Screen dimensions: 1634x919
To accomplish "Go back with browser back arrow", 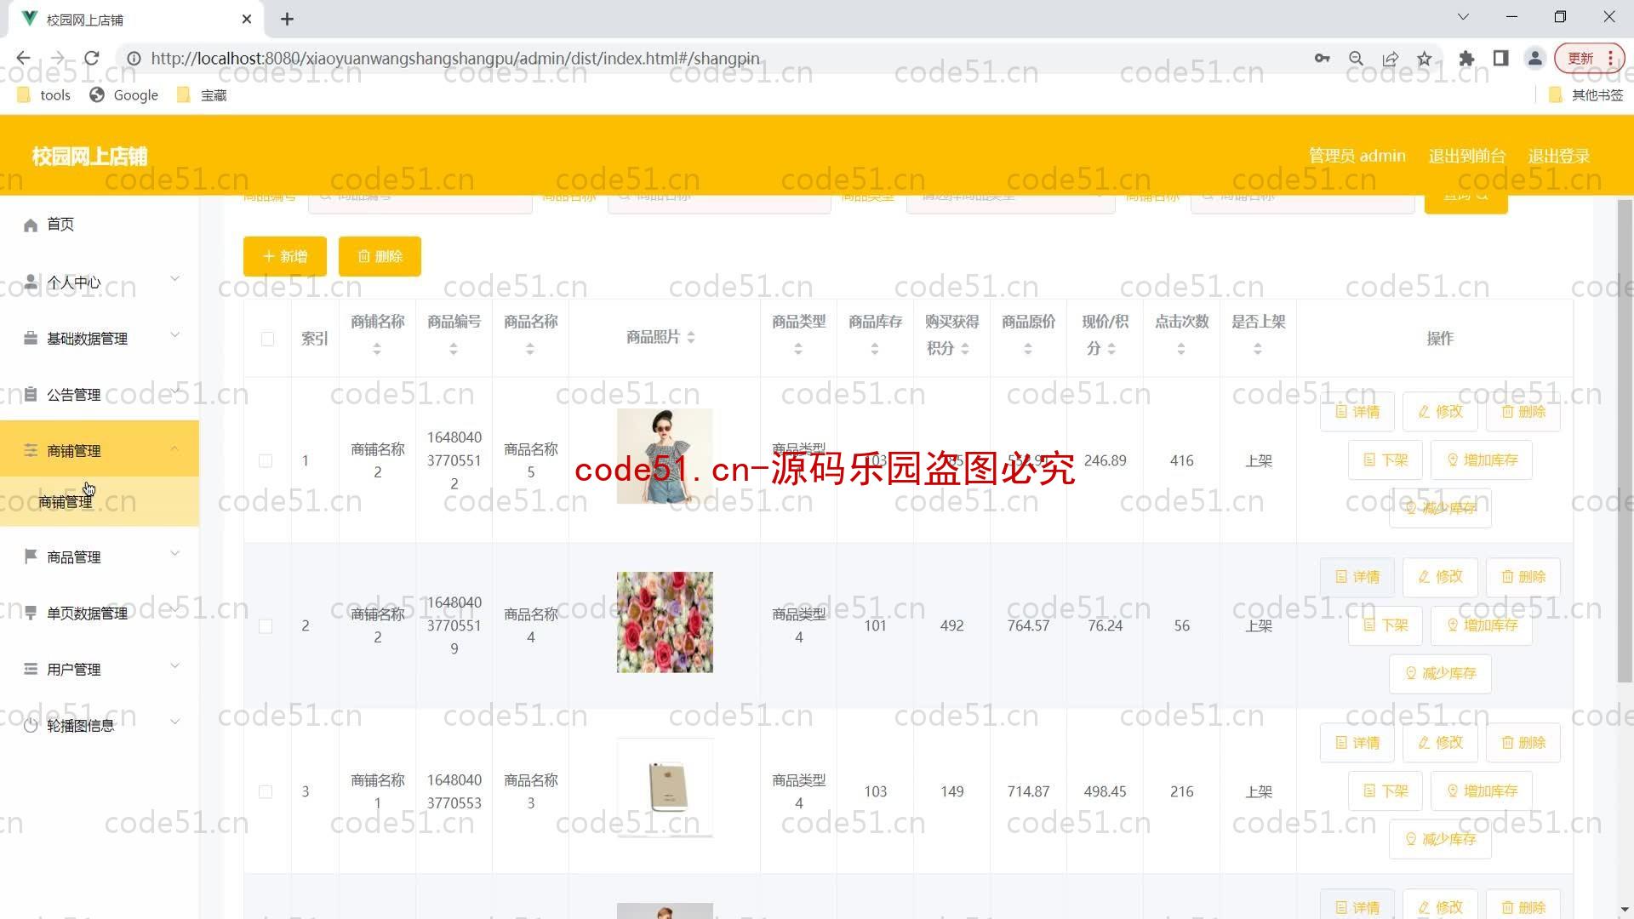I will (23, 58).
